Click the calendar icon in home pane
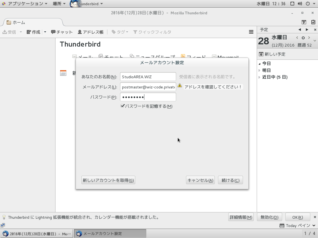Image resolution: width=318 pixels, height=238 pixels. [63, 73]
